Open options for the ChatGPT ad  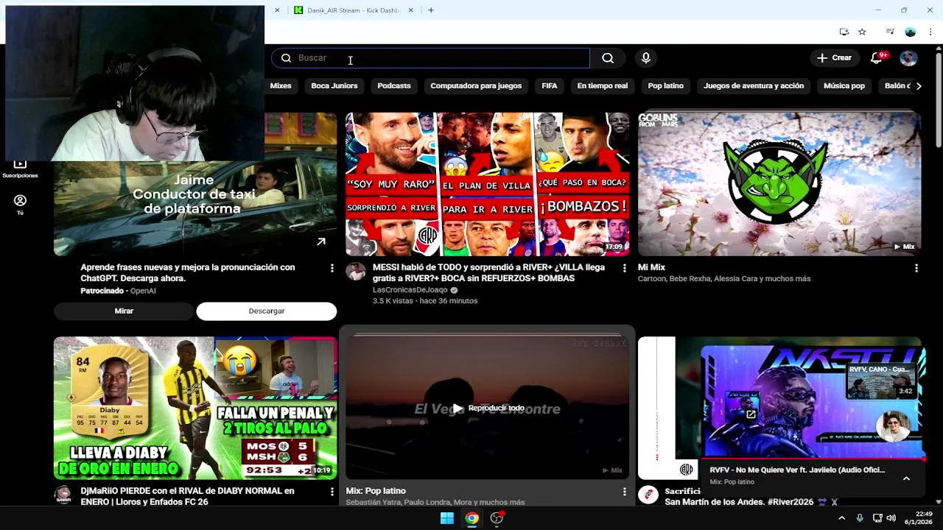(332, 269)
